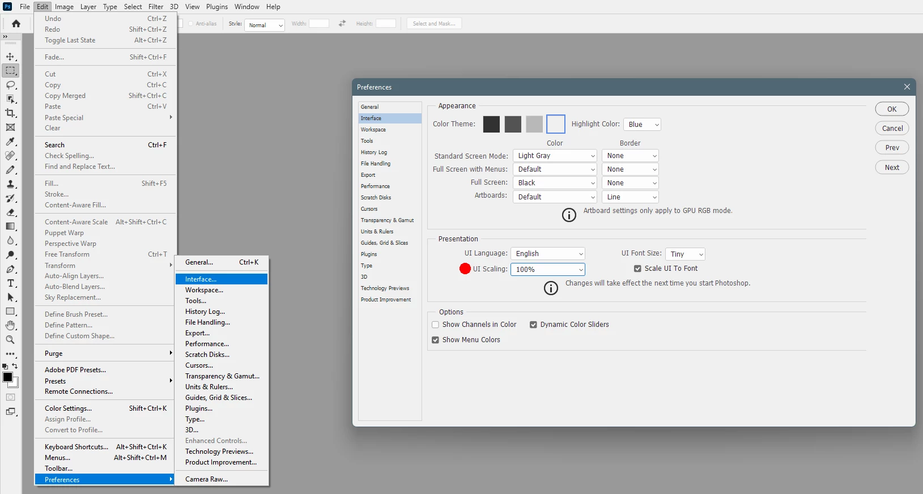Toggle Show Menu Colors checkbox
This screenshot has width=923, height=494.
click(x=435, y=340)
